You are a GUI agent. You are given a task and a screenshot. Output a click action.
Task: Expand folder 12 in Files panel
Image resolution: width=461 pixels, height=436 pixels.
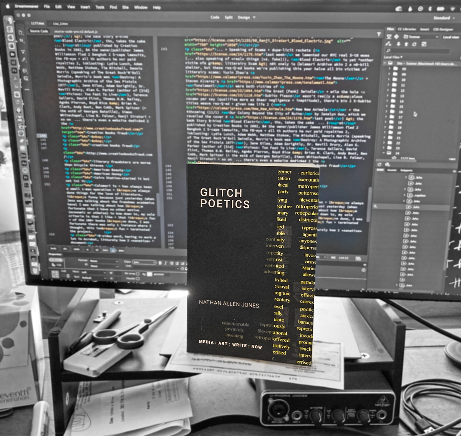388,90
